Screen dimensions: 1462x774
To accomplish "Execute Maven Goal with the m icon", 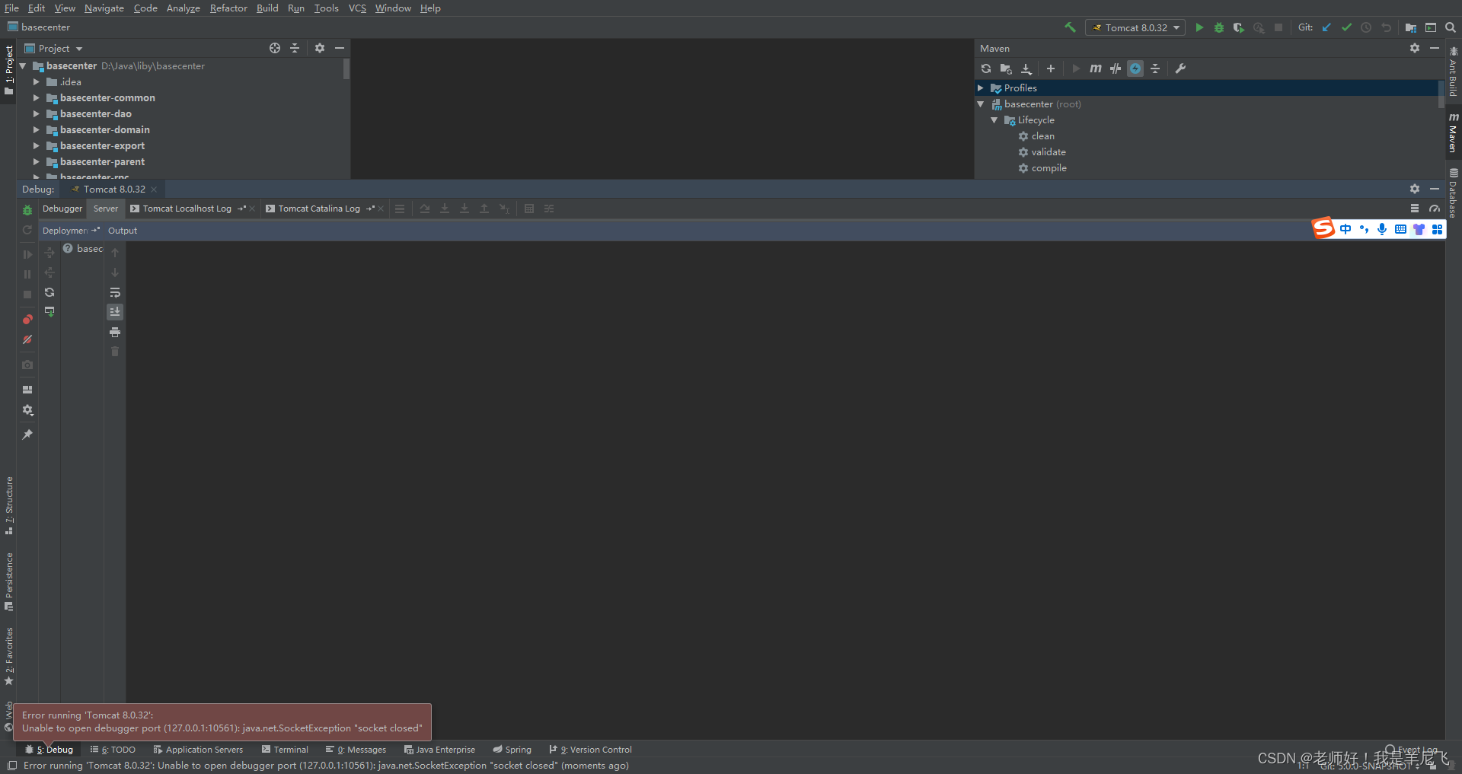I will click(1096, 68).
